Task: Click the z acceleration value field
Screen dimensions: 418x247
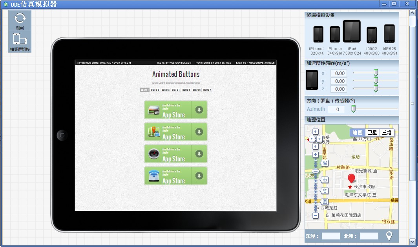Action: click(340, 89)
